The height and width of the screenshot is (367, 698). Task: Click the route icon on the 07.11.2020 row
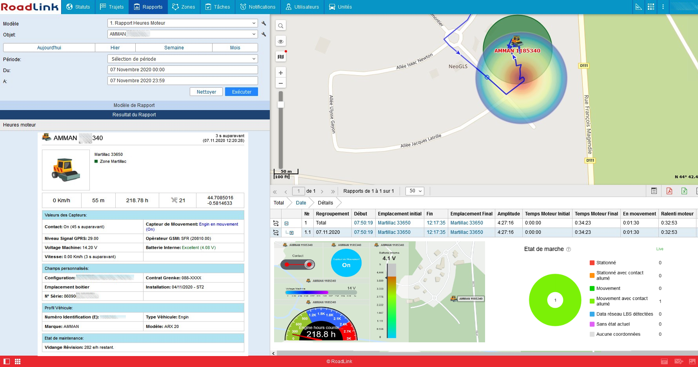coord(276,232)
